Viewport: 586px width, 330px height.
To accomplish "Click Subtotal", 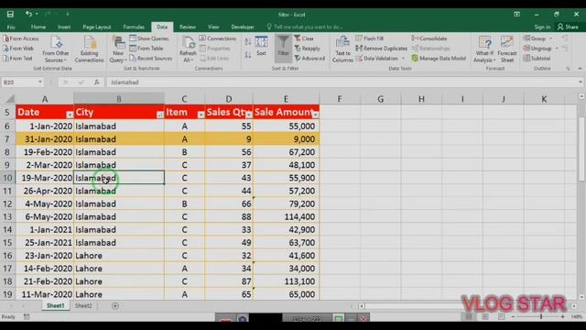I will tap(537, 59).
